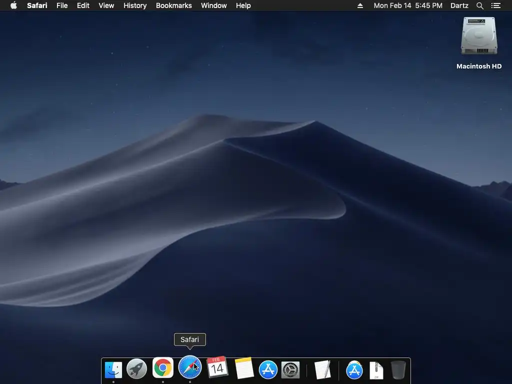512x384 pixels.
Task: Open Calendar showing Feb 14
Action: click(x=217, y=367)
